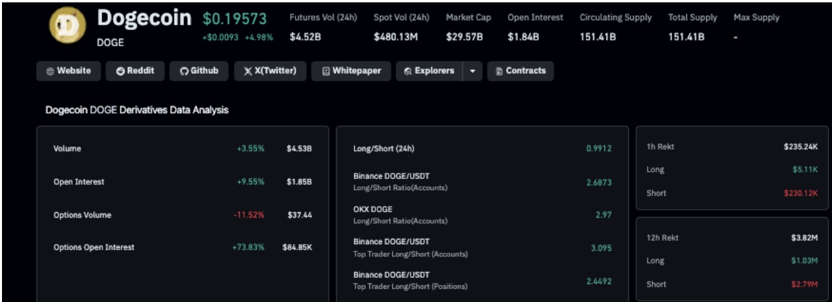Screen dimensions: 832x302
Task: Select the Binance DOGE/USDT Top Trader Positions row
Action: 482,281
